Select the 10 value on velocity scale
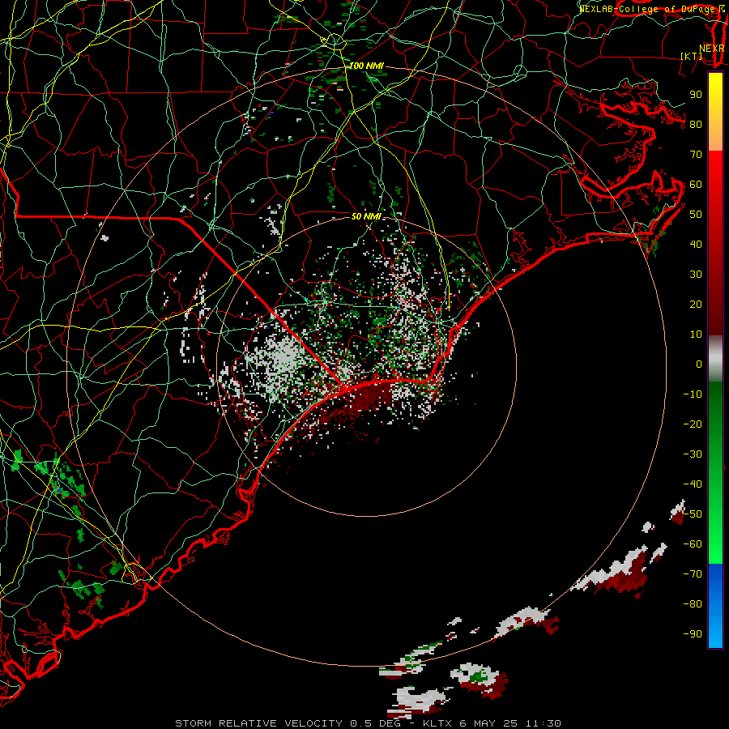This screenshot has height=729, width=729. click(x=696, y=335)
